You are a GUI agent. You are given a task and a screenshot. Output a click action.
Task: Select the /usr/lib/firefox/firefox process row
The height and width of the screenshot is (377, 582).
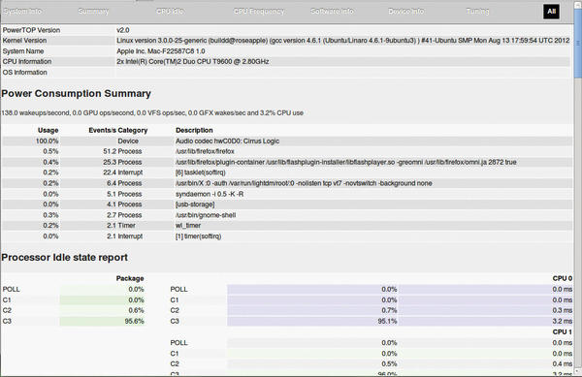point(287,151)
